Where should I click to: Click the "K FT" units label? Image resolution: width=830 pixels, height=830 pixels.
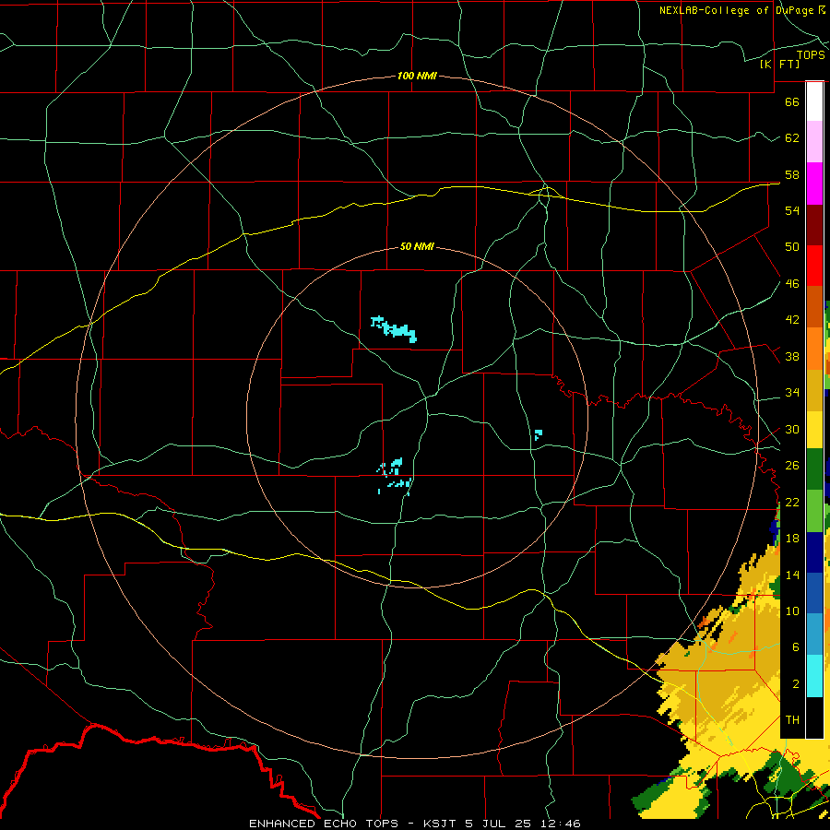click(779, 64)
